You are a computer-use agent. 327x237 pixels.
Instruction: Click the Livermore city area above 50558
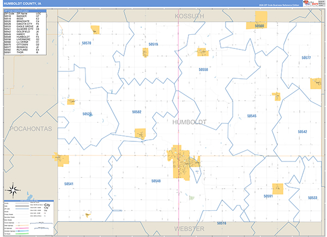[x=203, y=52]
